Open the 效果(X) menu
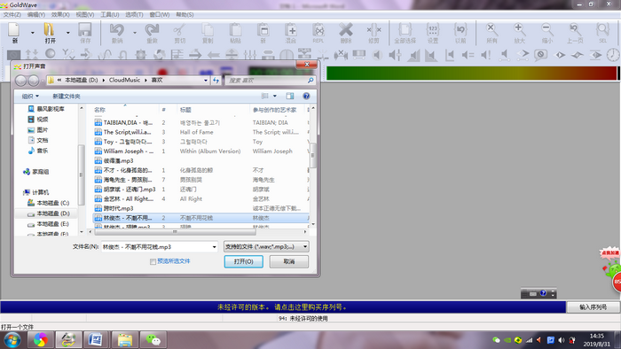 60,15
